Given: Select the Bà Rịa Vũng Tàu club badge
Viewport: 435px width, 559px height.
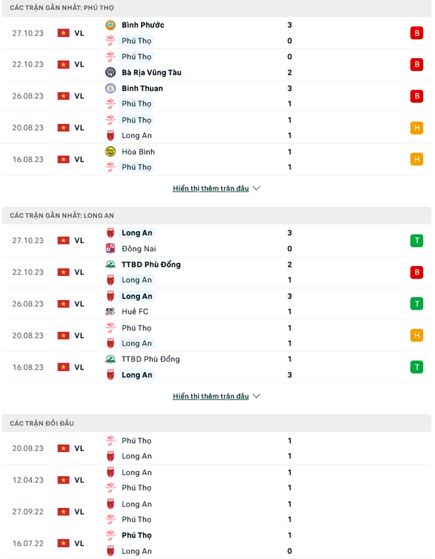Looking at the screenshot, I should (x=110, y=72).
